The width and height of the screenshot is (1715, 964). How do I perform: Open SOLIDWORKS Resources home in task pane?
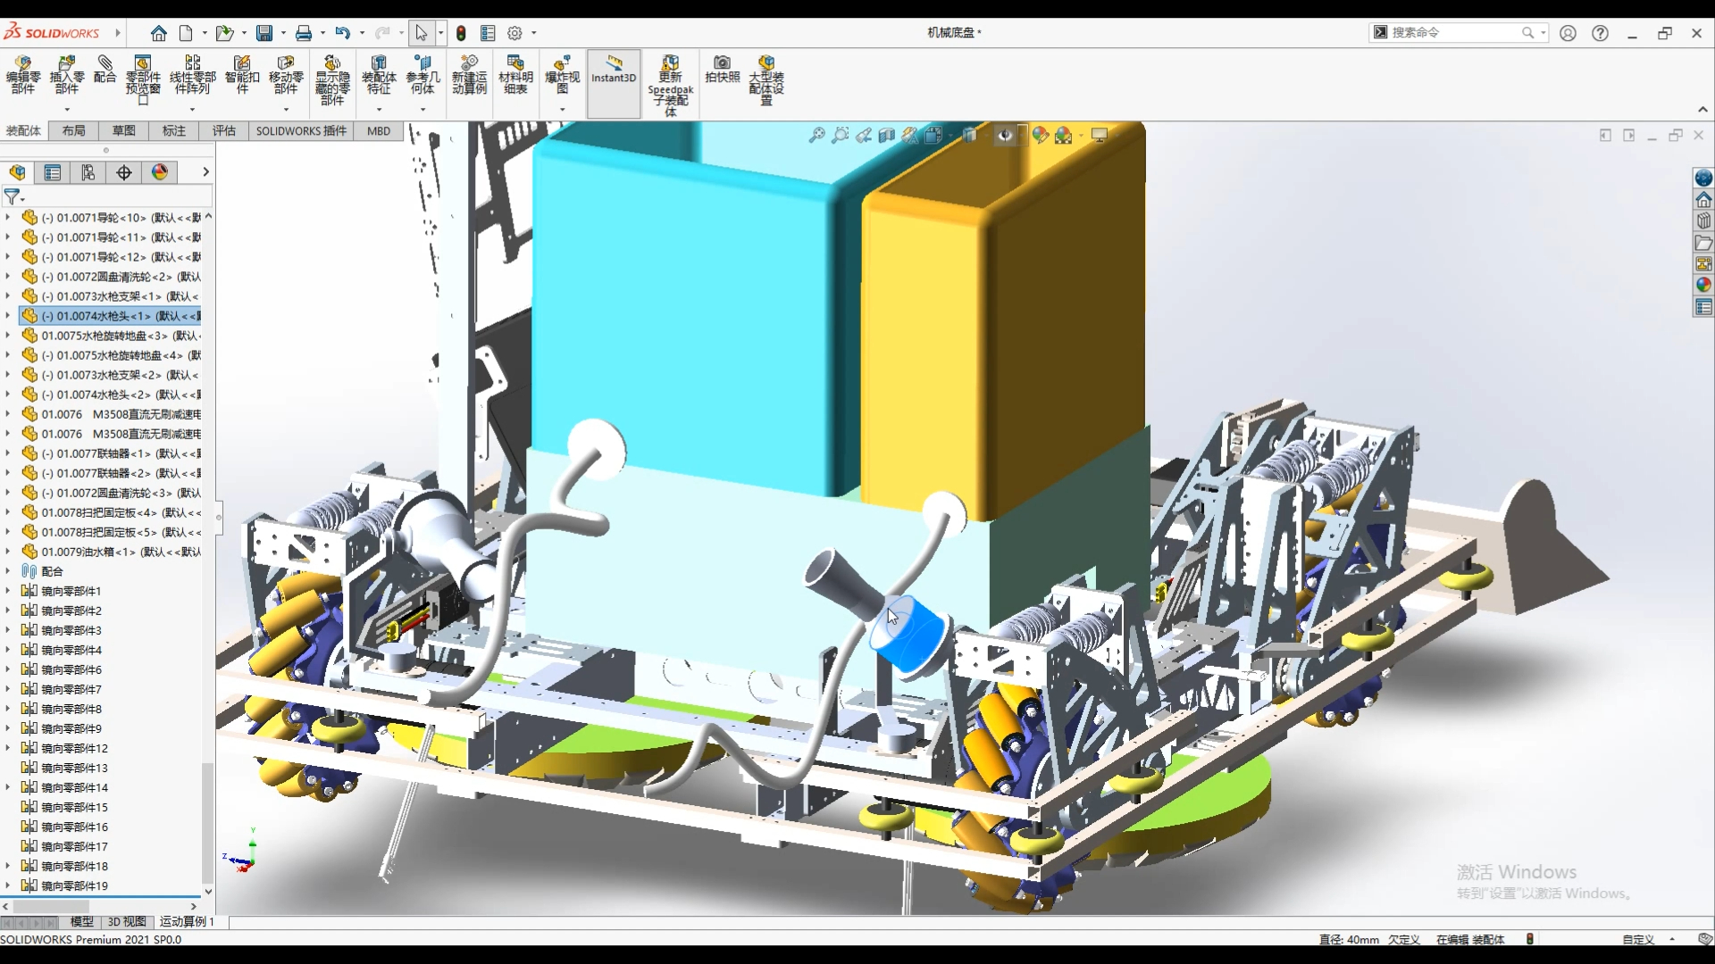pyautogui.click(x=1703, y=199)
